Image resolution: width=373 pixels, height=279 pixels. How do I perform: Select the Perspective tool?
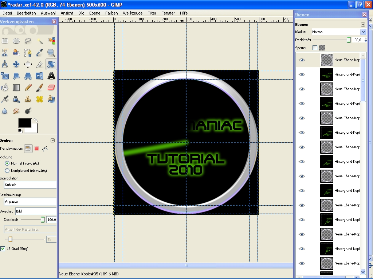tap(28, 76)
